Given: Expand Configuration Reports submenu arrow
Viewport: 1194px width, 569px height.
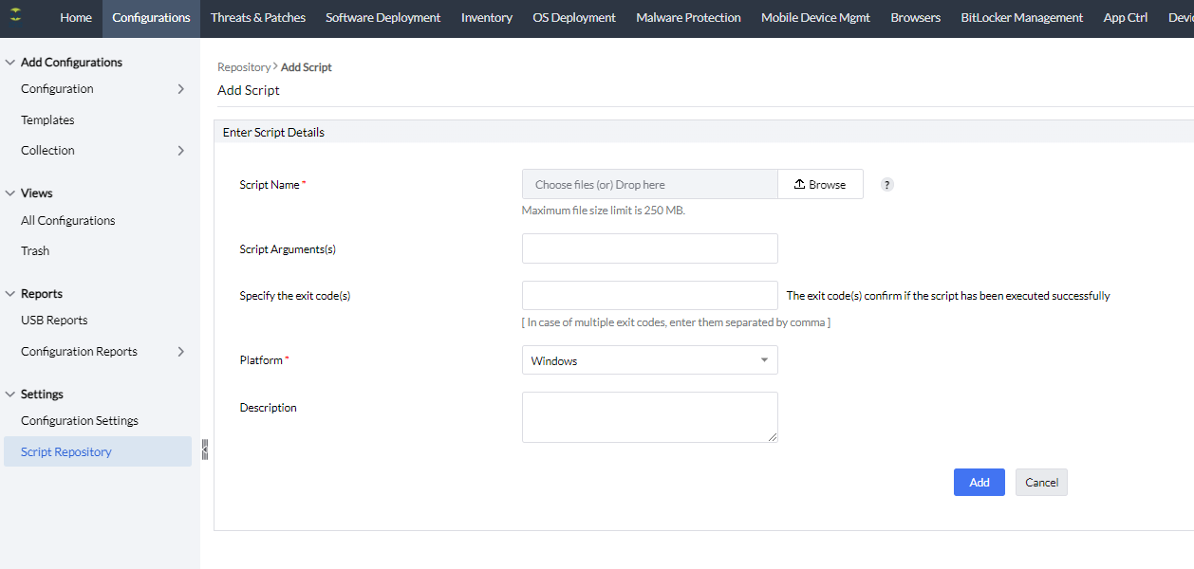Looking at the screenshot, I should [181, 352].
